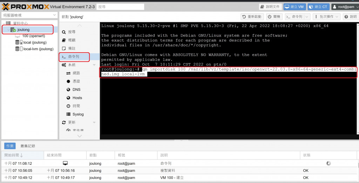Viewport: 359px width, 183px height.
Task: Open the 系統 side menu item
Action: click(72, 65)
